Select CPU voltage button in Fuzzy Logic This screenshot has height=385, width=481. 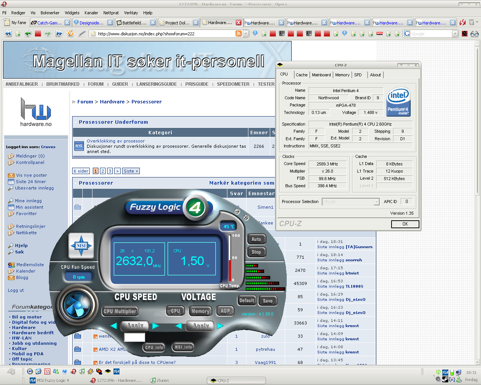coord(175,311)
